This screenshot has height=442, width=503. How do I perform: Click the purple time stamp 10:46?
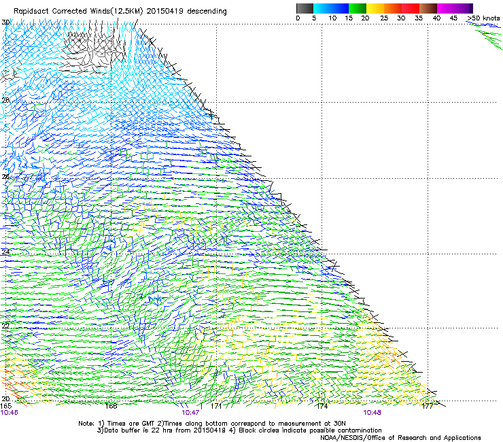(x=9, y=413)
